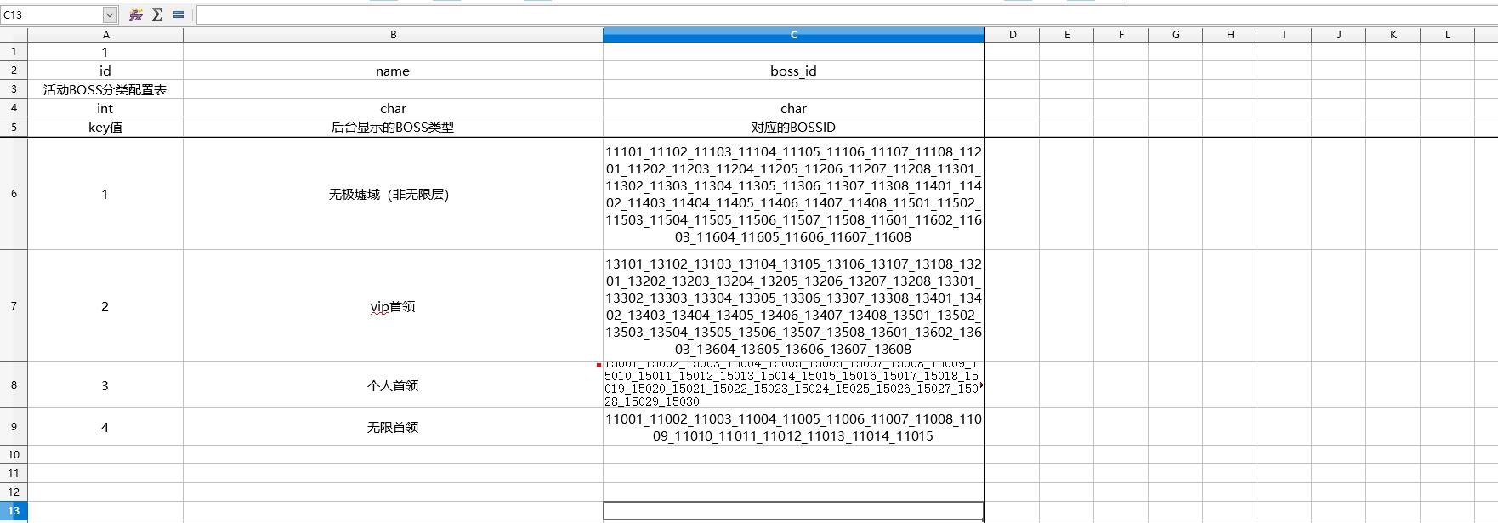Click the select-all corner box
This screenshot has width=1498, height=523.
pos(14,35)
